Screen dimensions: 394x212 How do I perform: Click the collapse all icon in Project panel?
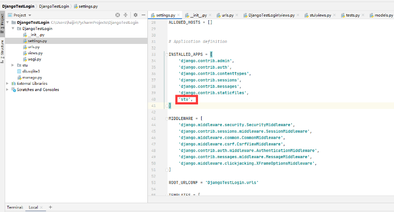(x=125, y=15)
